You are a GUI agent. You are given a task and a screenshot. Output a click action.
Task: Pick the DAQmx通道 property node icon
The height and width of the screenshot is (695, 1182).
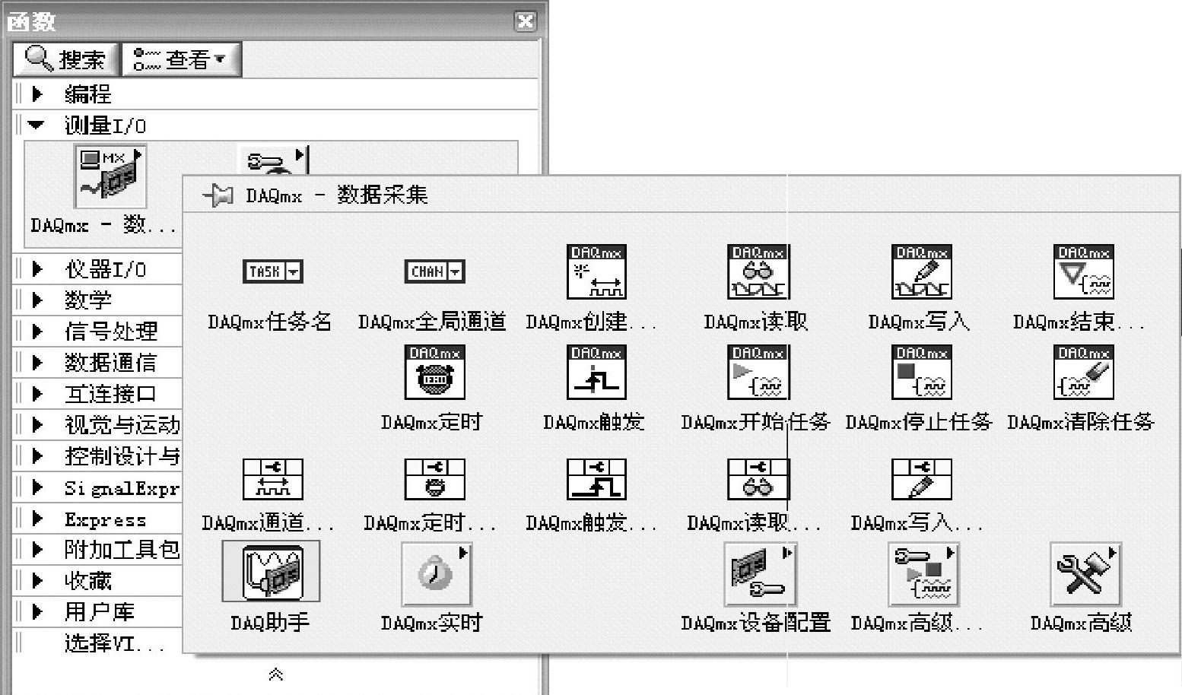(272, 478)
